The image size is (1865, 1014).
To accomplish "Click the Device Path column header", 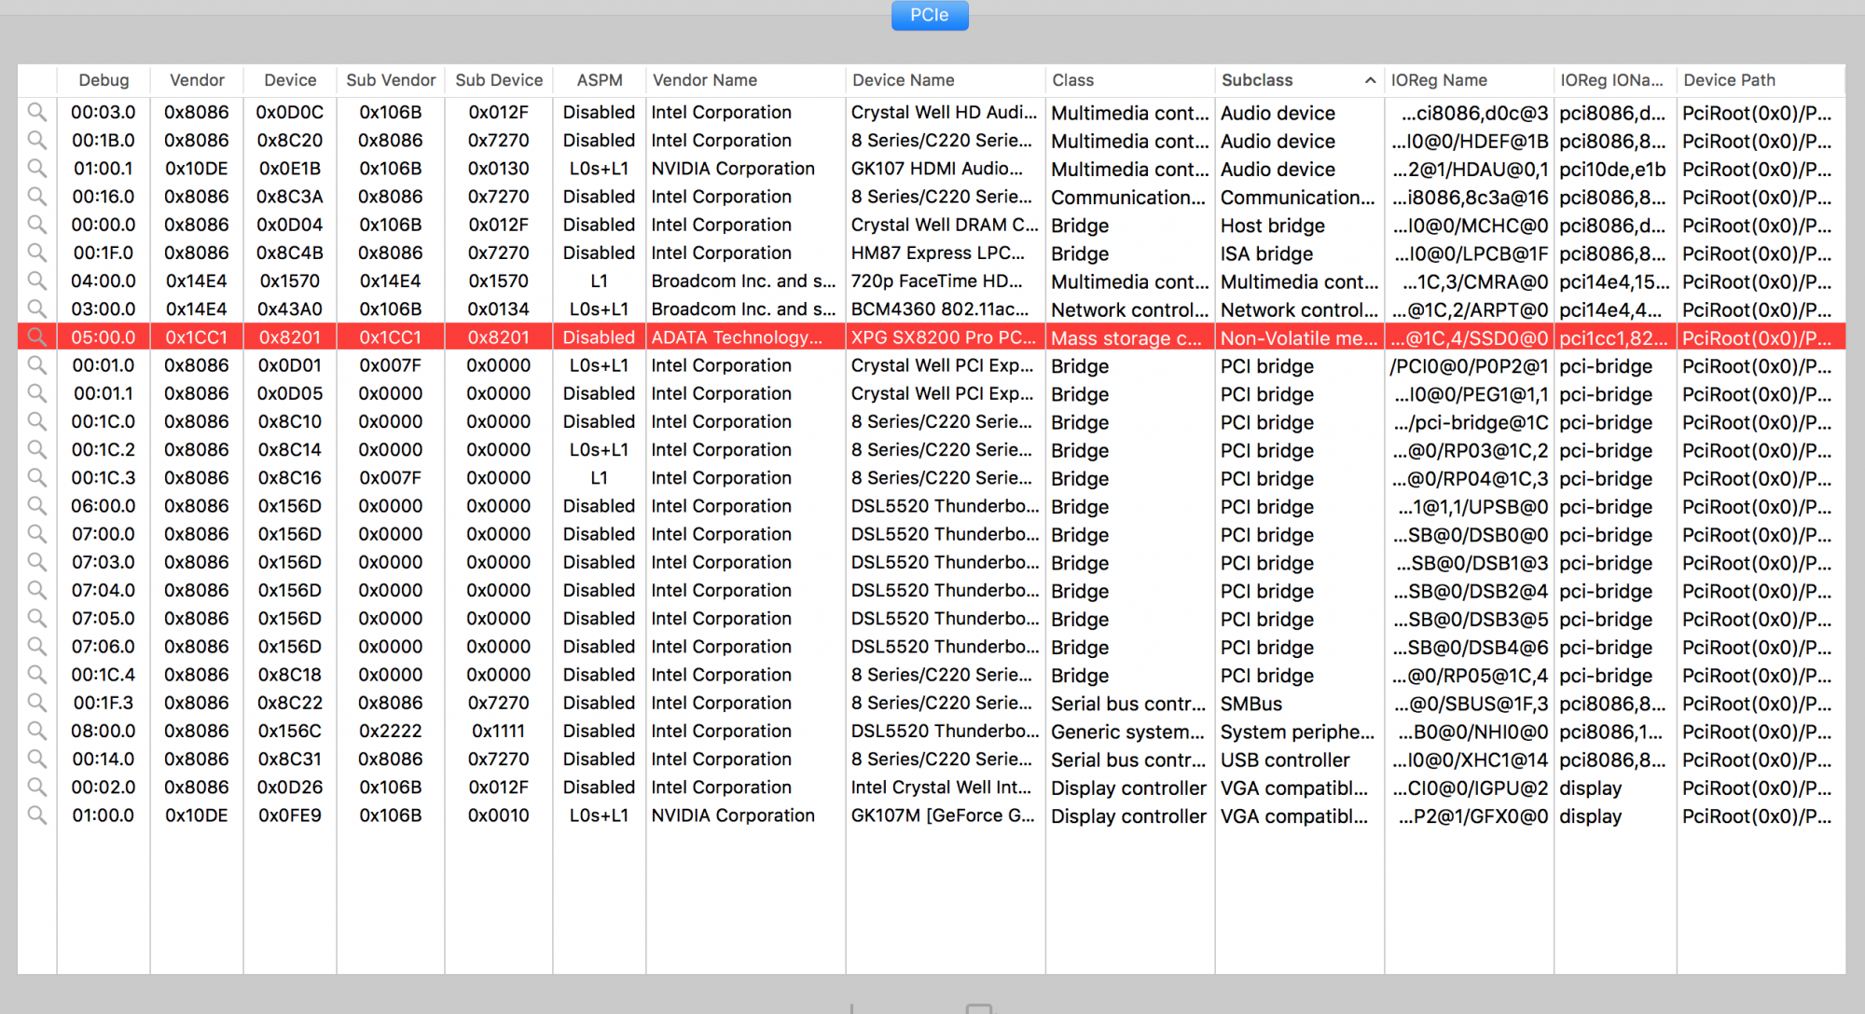I will point(1729,80).
